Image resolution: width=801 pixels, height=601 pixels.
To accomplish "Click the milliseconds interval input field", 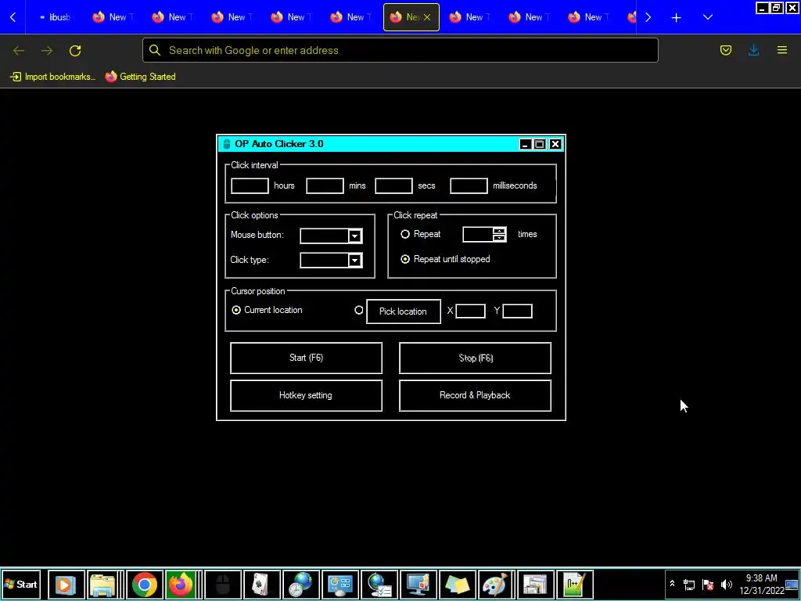I will click(469, 185).
